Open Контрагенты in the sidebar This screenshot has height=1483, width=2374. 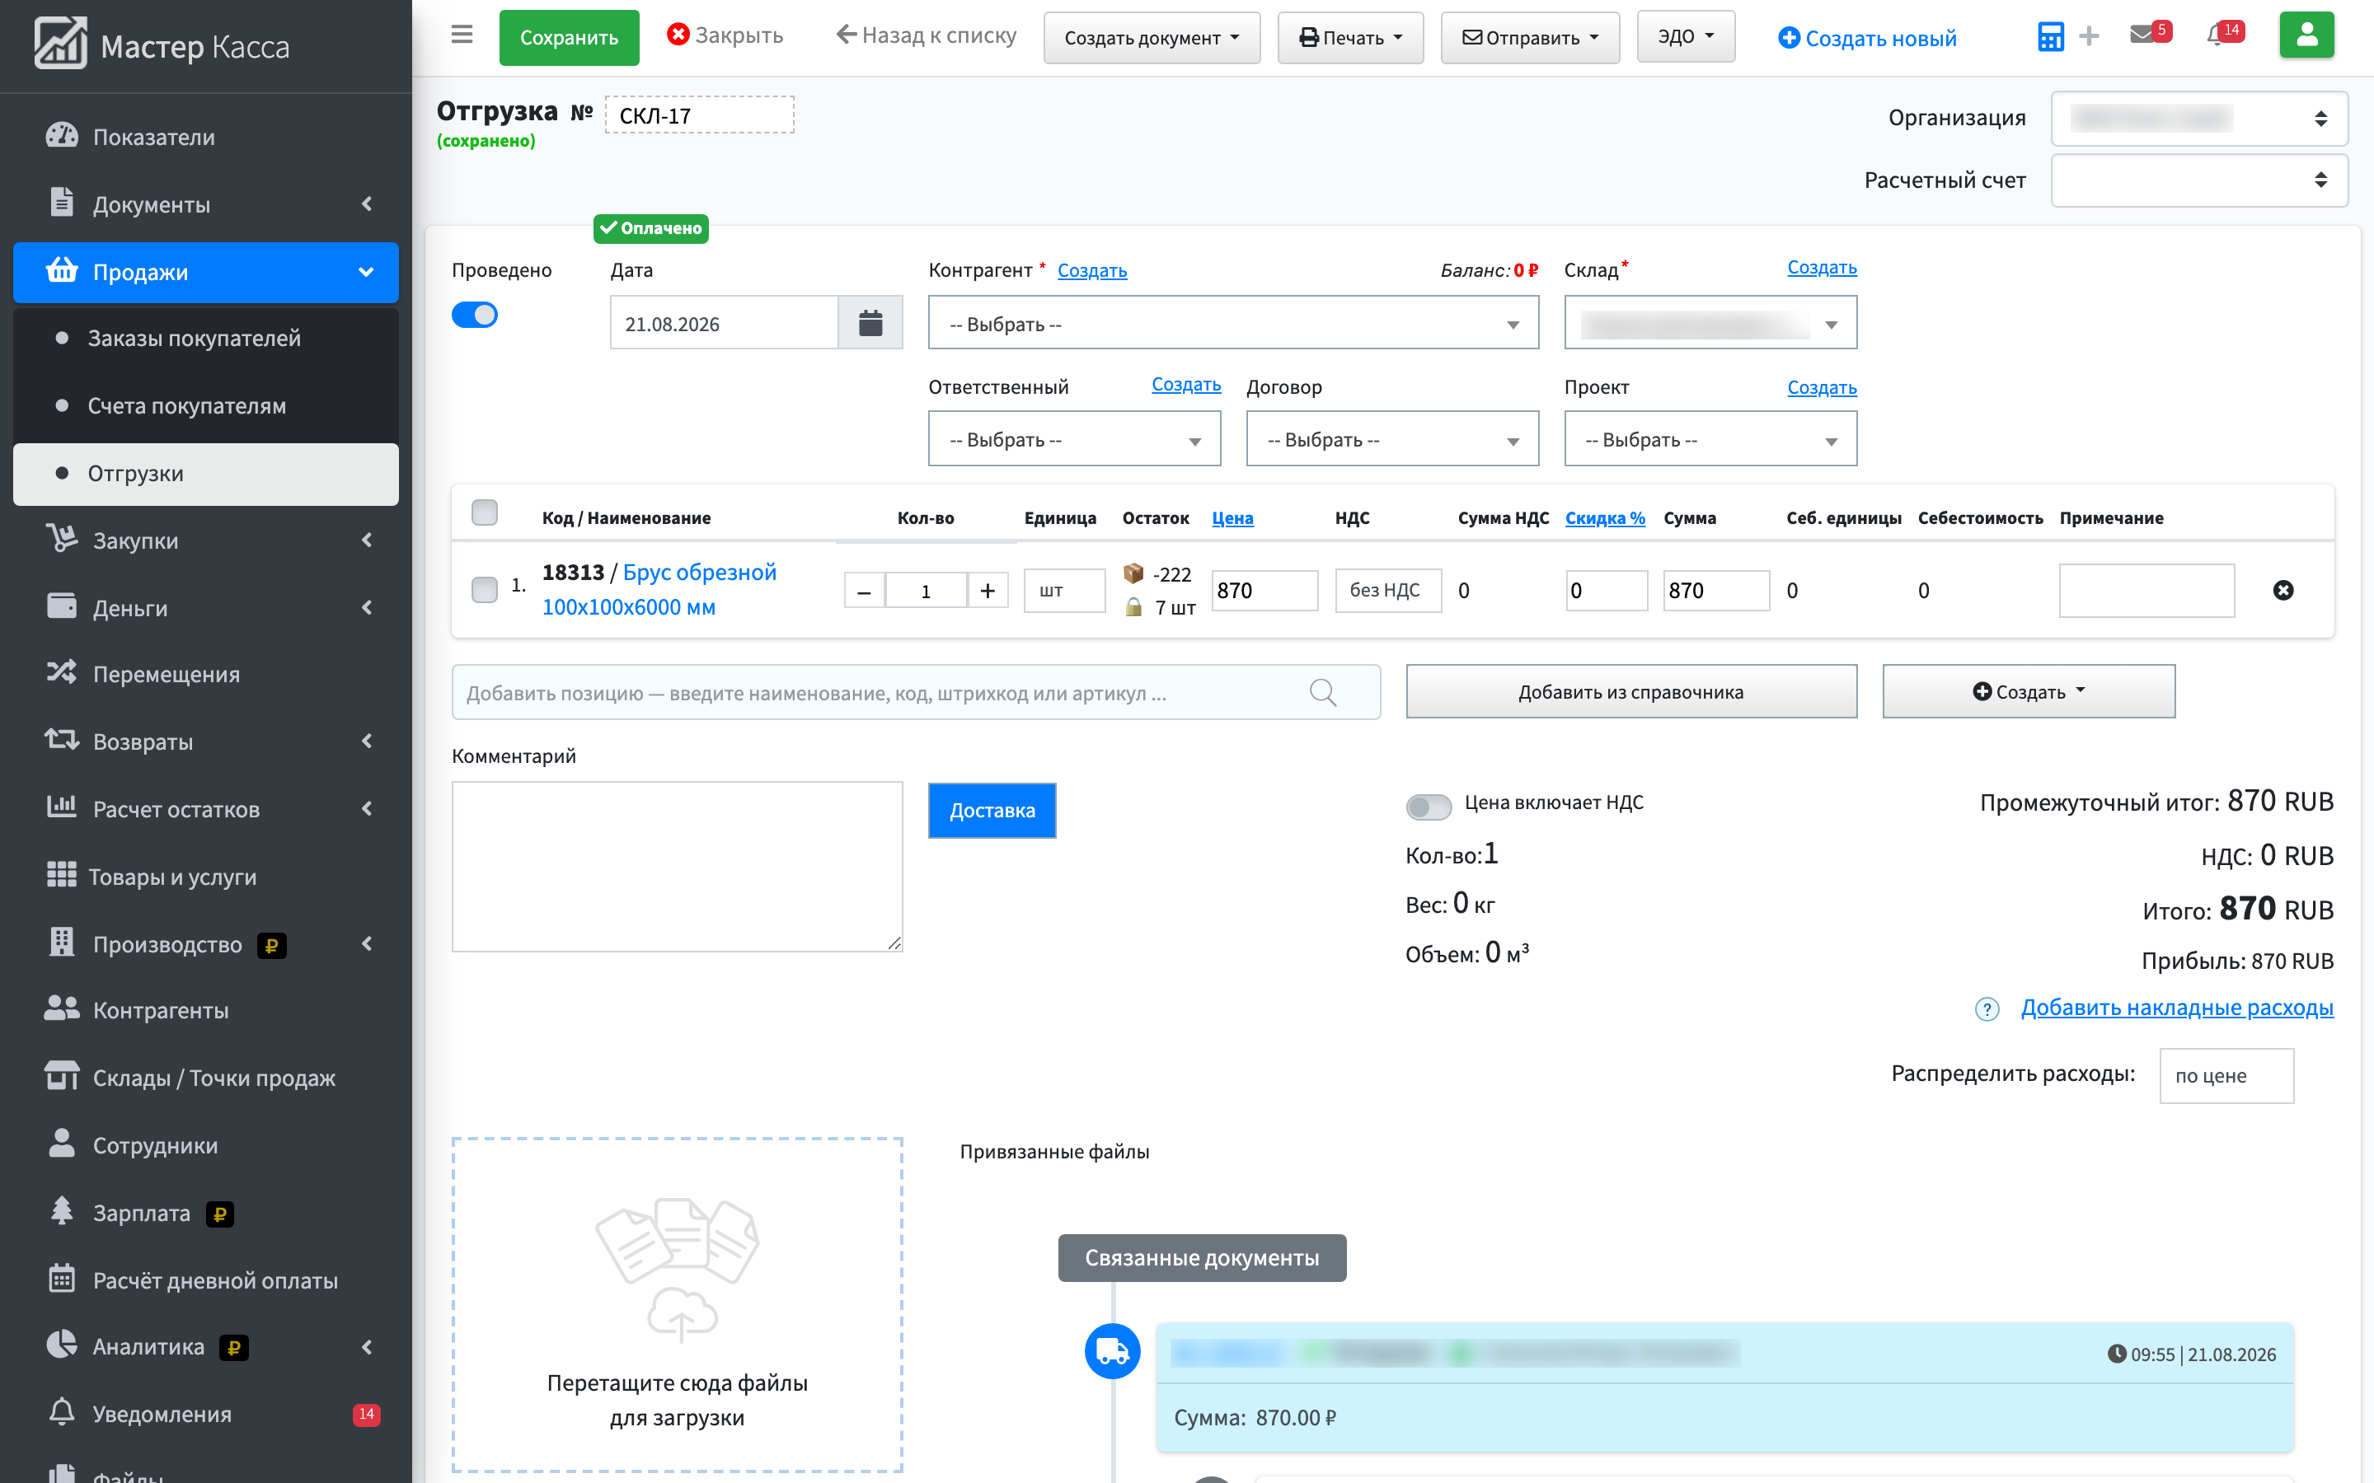click(206, 1010)
